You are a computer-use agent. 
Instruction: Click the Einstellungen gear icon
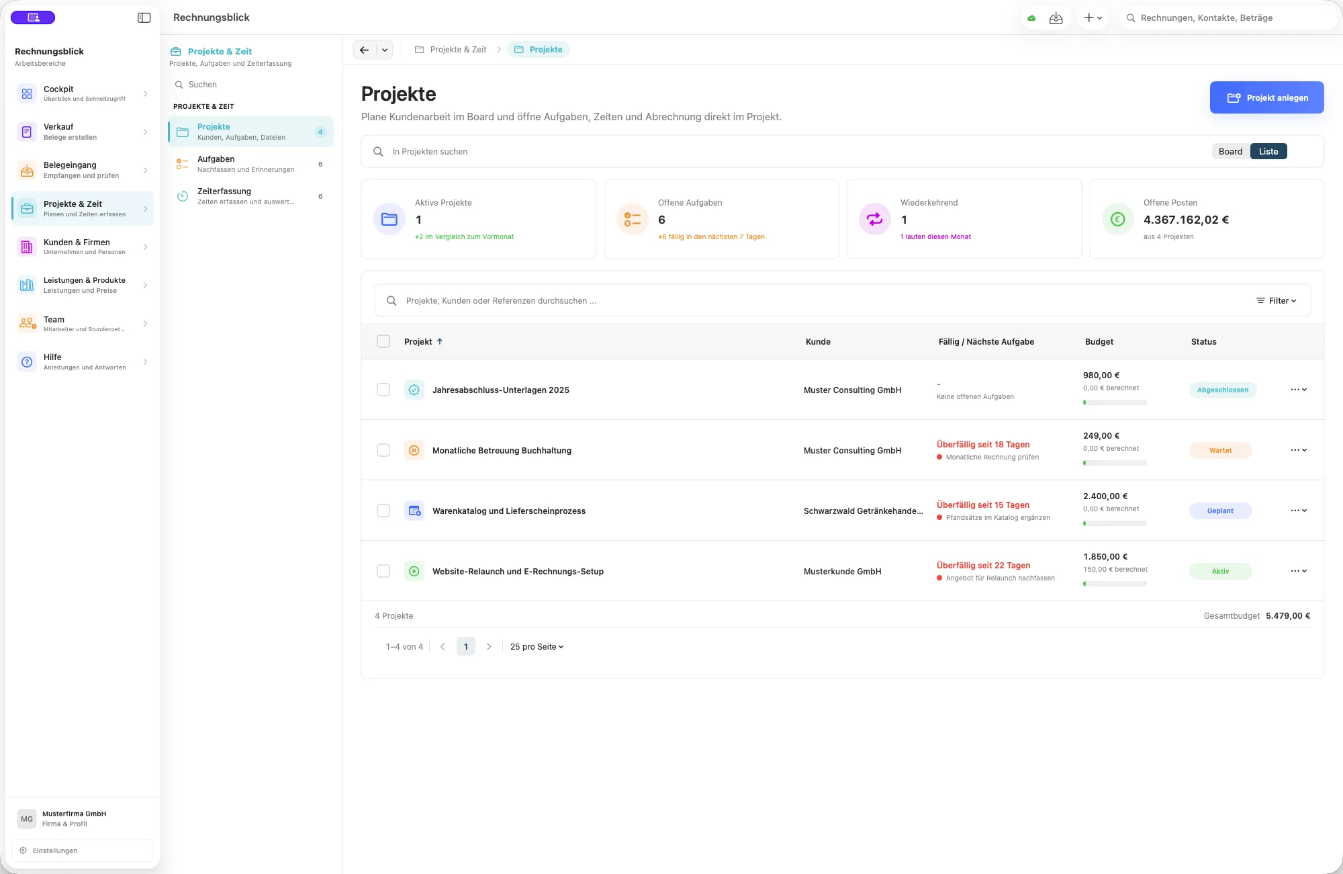coord(23,850)
